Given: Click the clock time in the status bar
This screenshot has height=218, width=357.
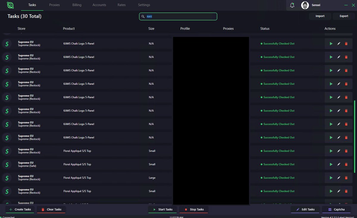Looking at the screenshot, I should click(x=176, y=217).
